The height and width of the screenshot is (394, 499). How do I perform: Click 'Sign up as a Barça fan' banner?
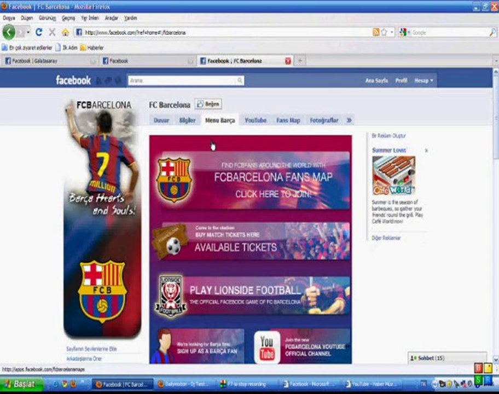click(198, 346)
